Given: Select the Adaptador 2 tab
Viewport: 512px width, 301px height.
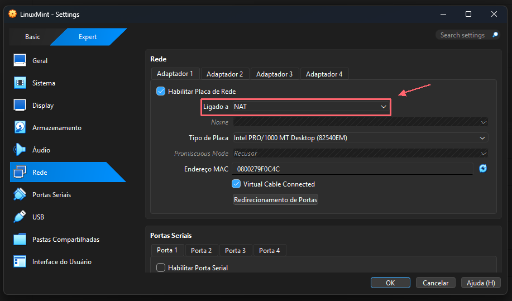Looking at the screenshot, I should point(224,74).
